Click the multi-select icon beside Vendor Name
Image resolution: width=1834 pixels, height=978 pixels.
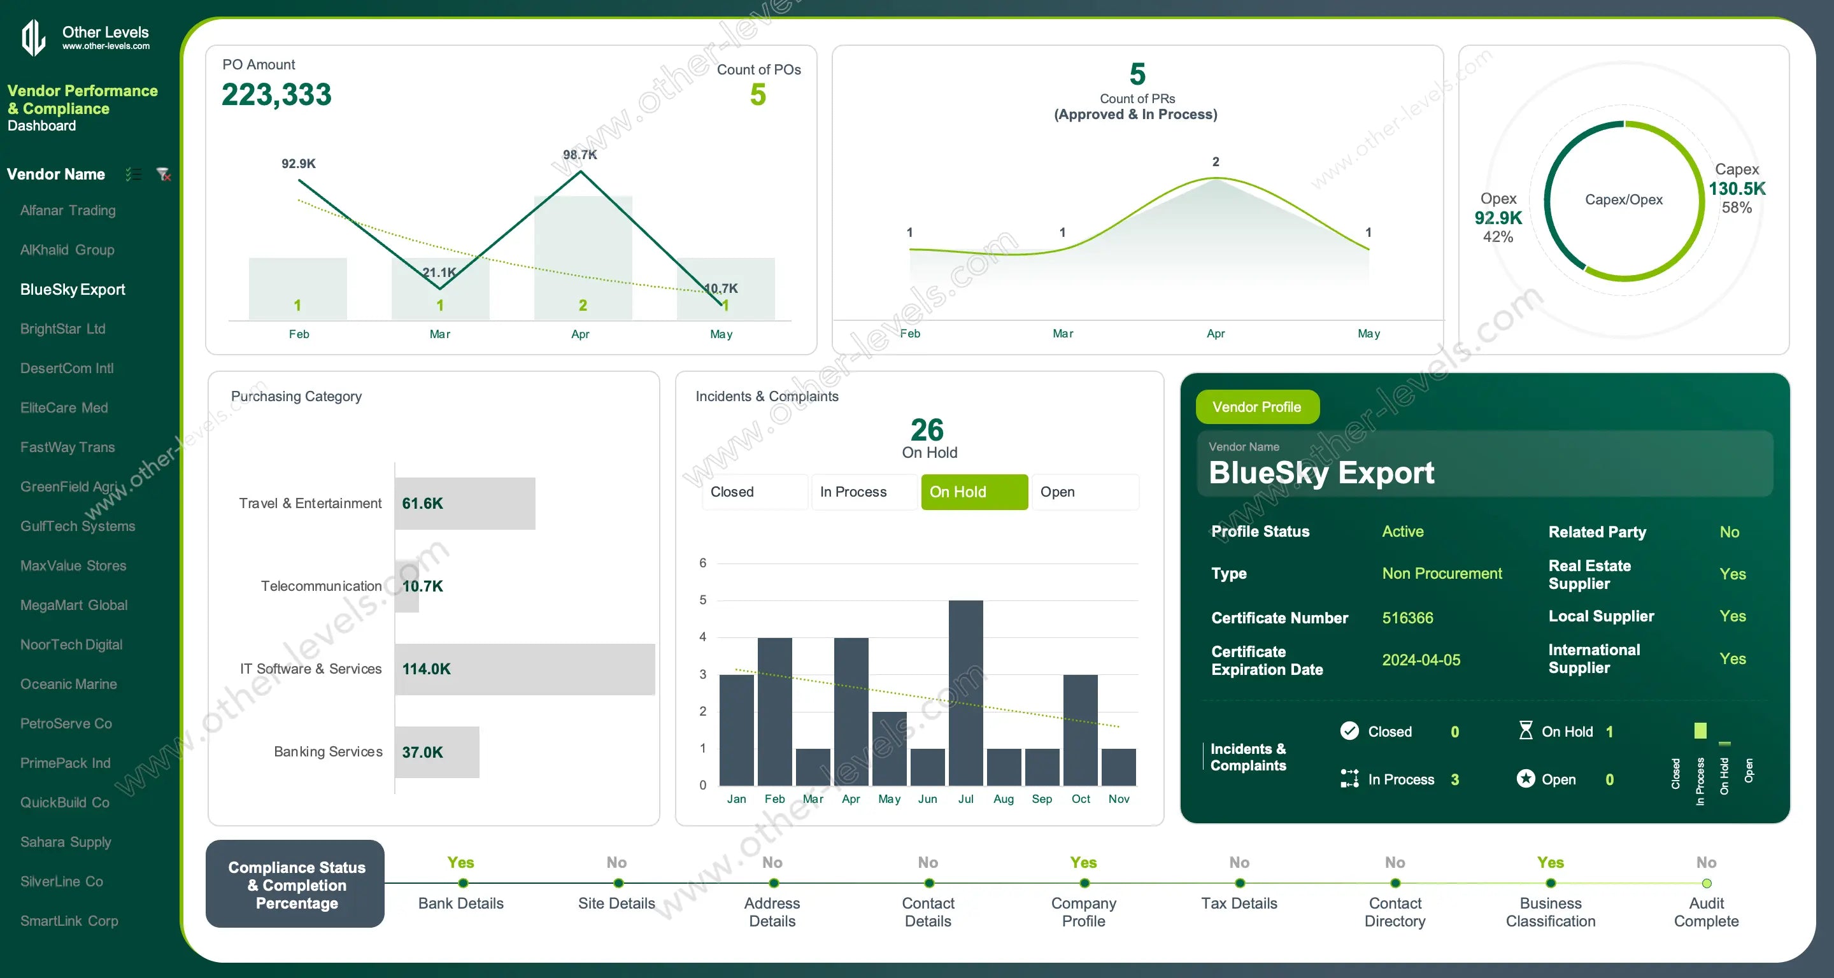133,174
